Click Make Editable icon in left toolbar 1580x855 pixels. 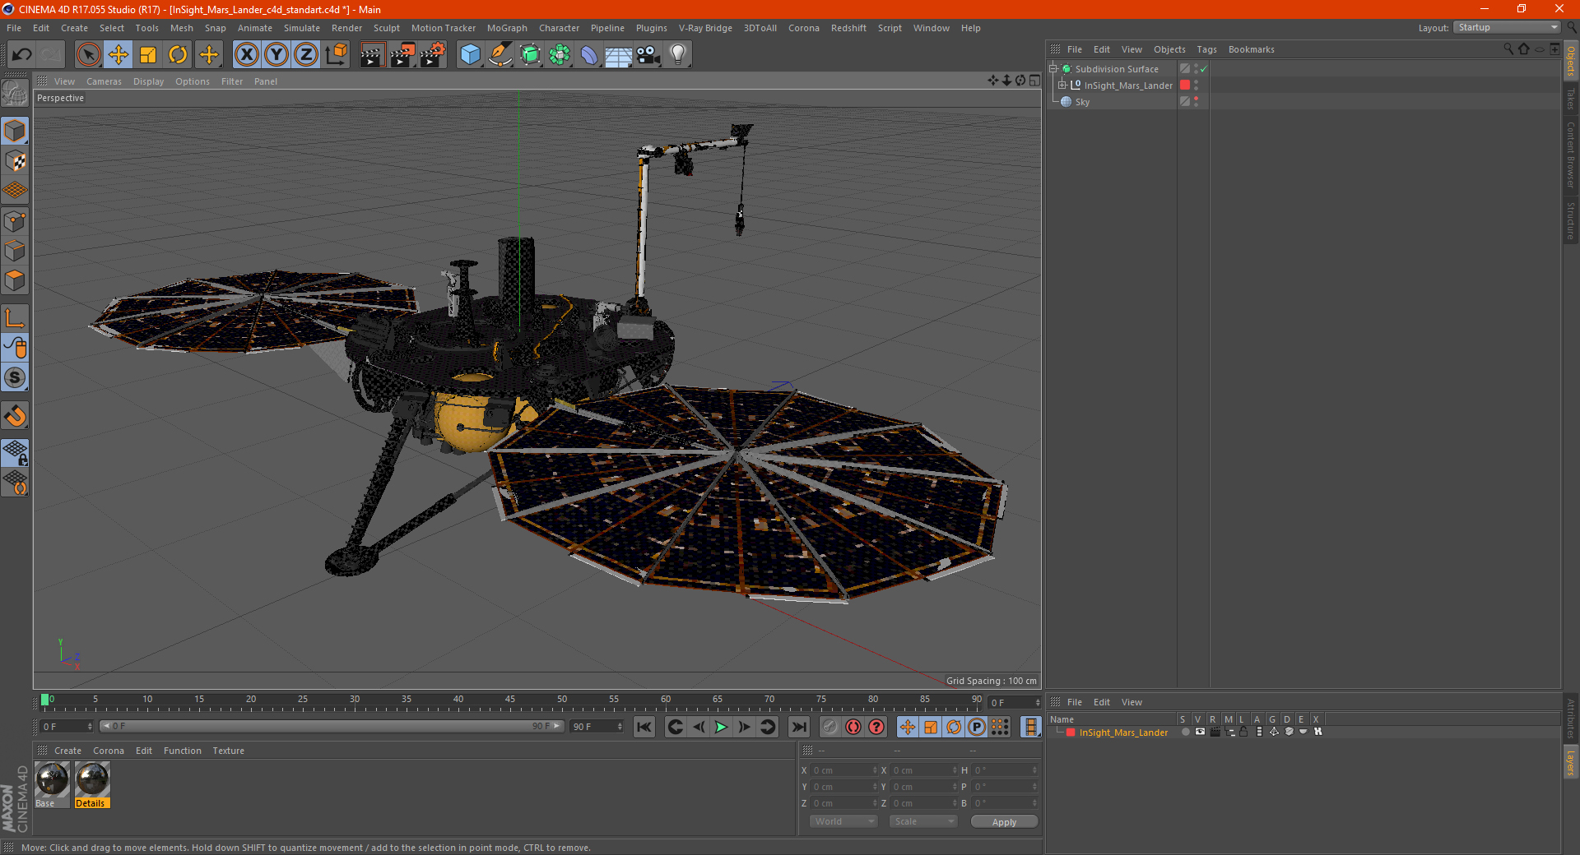click(15, 94)
